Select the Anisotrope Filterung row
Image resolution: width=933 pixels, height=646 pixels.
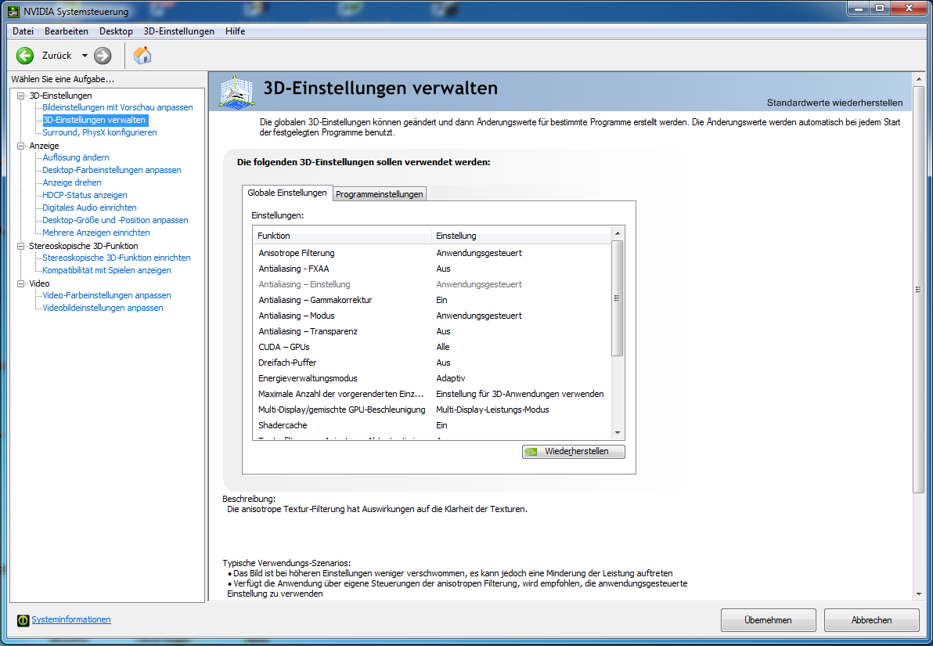point(432,253)
